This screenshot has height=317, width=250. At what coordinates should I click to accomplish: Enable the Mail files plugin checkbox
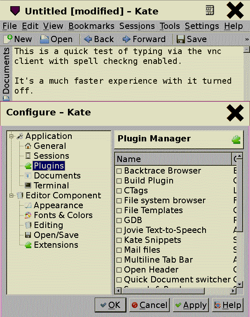tap(119, 250)
